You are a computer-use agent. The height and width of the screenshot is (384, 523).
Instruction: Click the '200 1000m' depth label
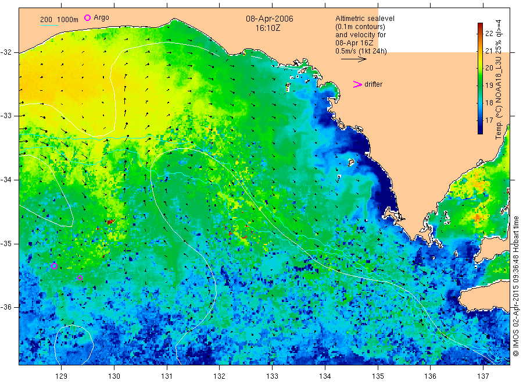[x=59, y=20]
